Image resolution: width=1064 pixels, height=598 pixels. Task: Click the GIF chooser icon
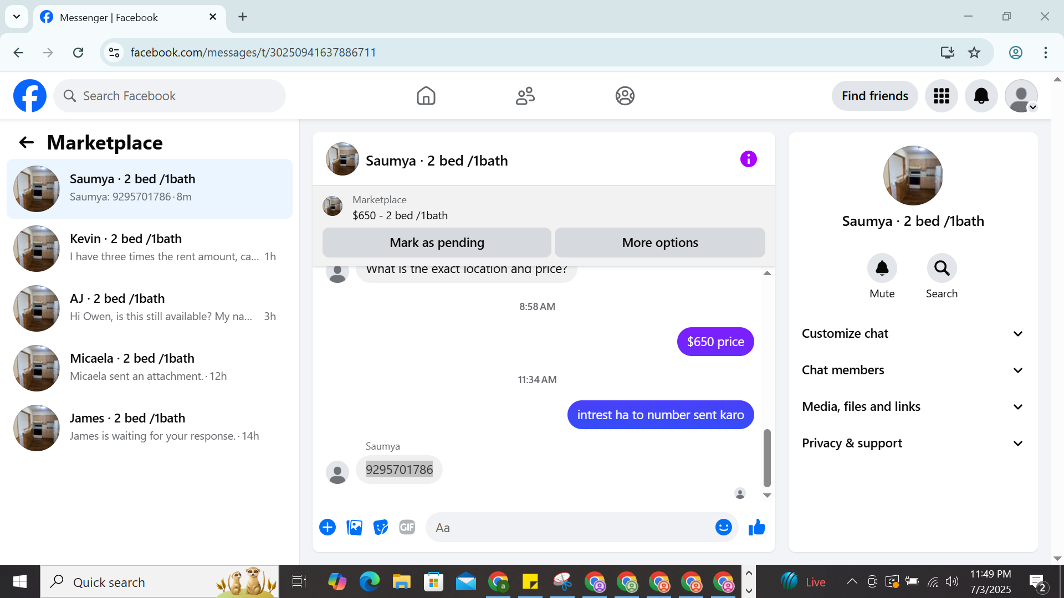[x=407, y=528]
